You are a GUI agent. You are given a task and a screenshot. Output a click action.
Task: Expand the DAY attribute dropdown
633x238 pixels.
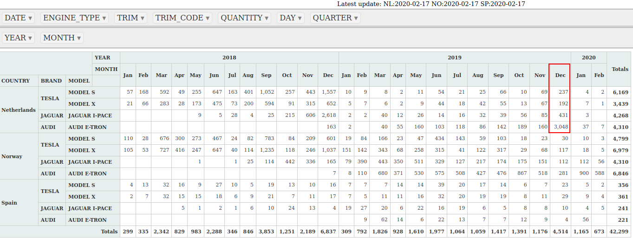(x=300, y=18)
